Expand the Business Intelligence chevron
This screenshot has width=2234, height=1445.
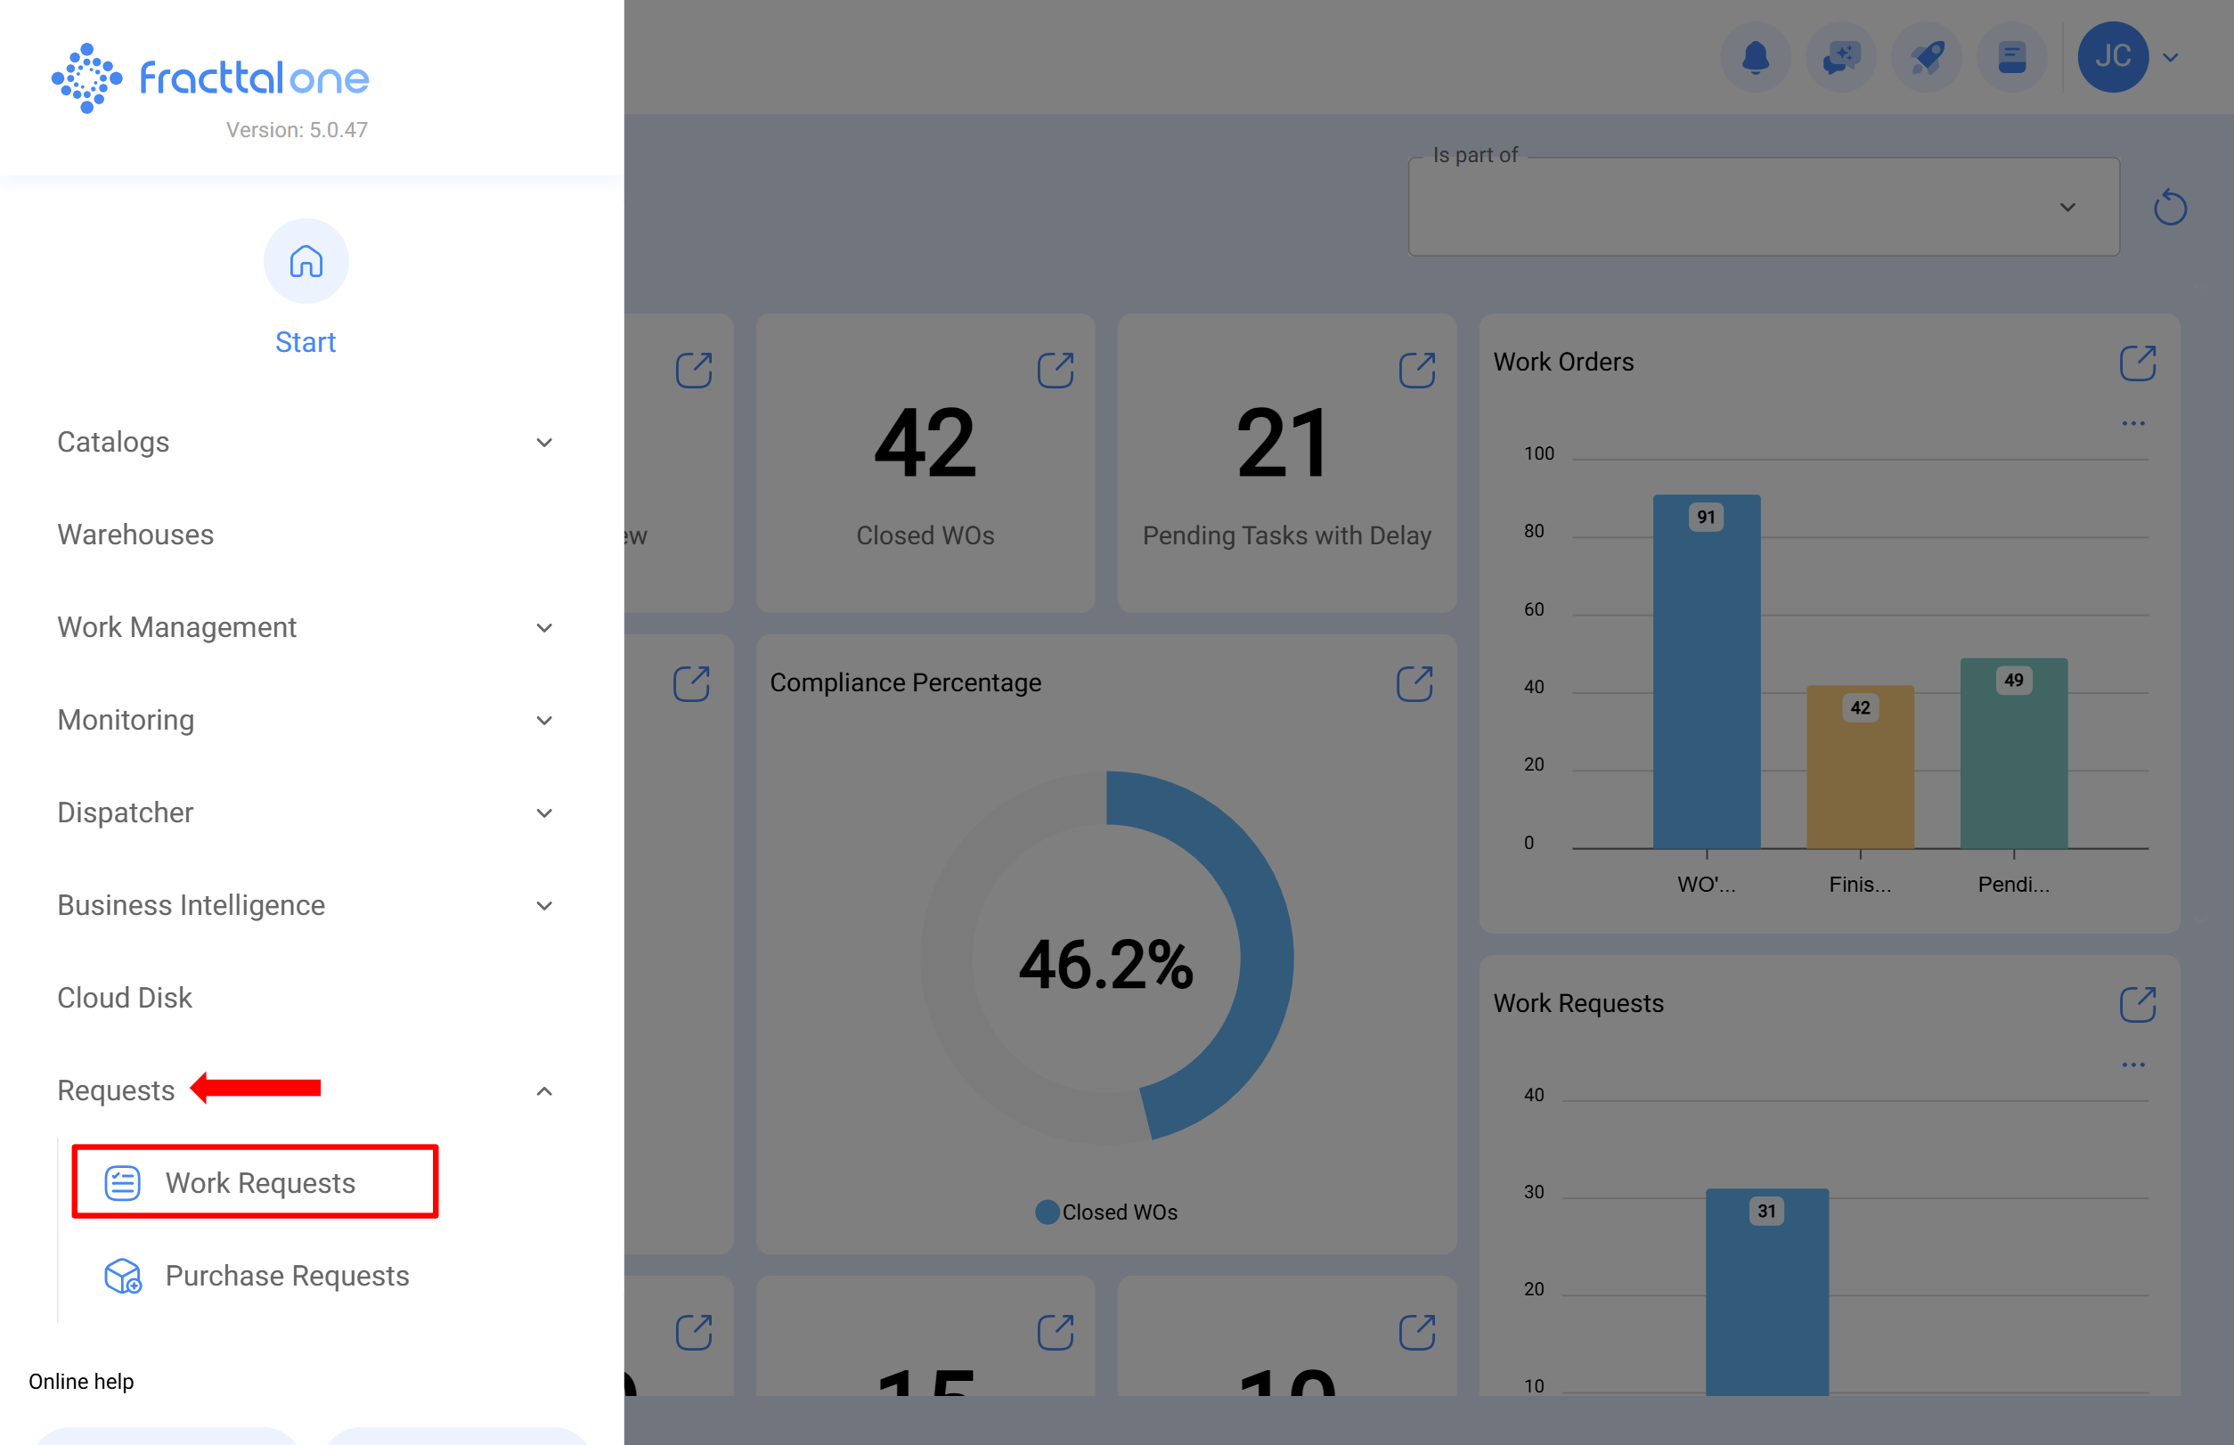[x=544, y=905]
